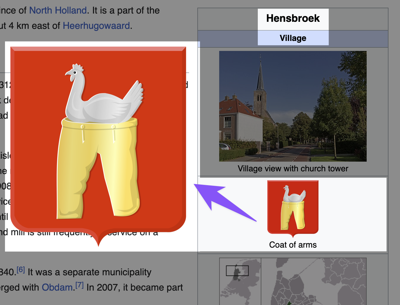The height and width of the screenshot is (305, 400).
Task: Click citation reference [7]
Action: pyautogui.click(x=80, y=284)
